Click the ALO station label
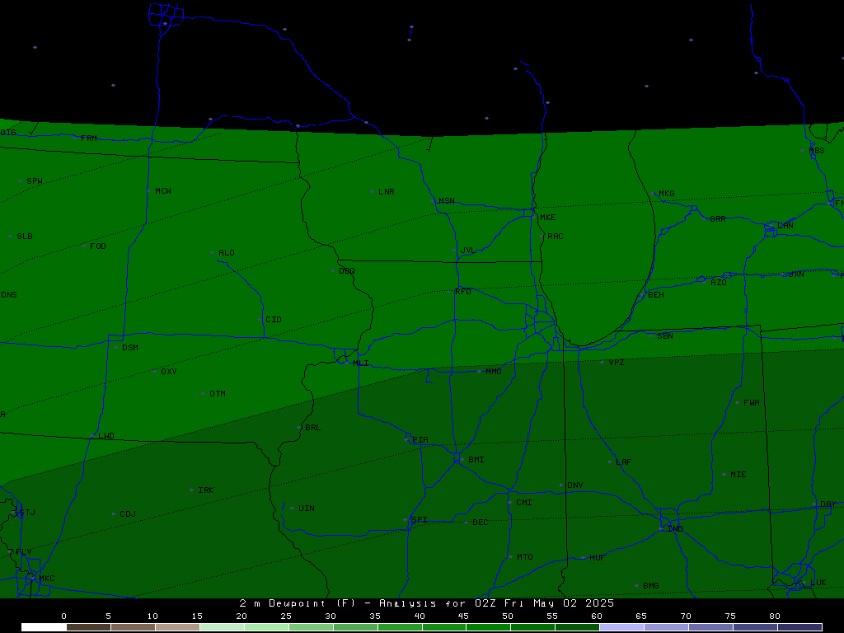844x633 pixels. pos(226,253)
